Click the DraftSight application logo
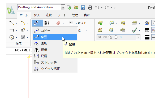The image size is (155, 98). tap(11, 10)
